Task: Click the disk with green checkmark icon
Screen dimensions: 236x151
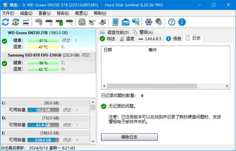Action: tap(59, 22)
